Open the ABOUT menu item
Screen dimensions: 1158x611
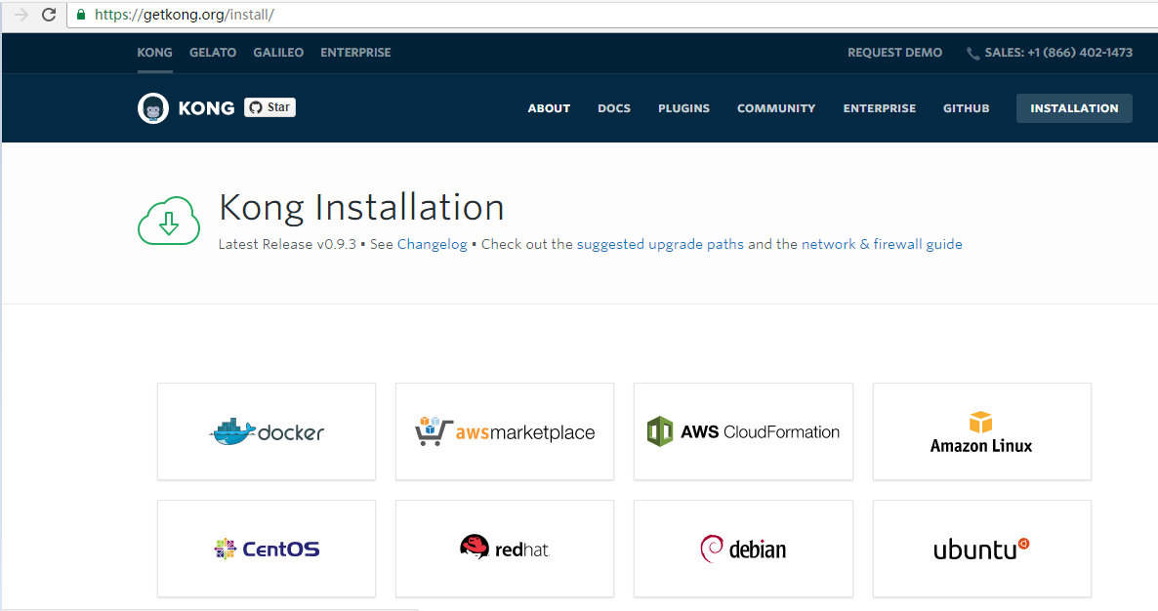[549, 108]
